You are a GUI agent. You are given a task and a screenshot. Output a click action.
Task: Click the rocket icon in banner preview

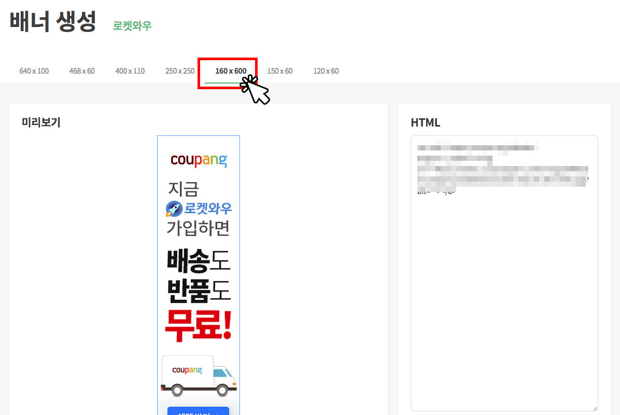pos(174,209)
